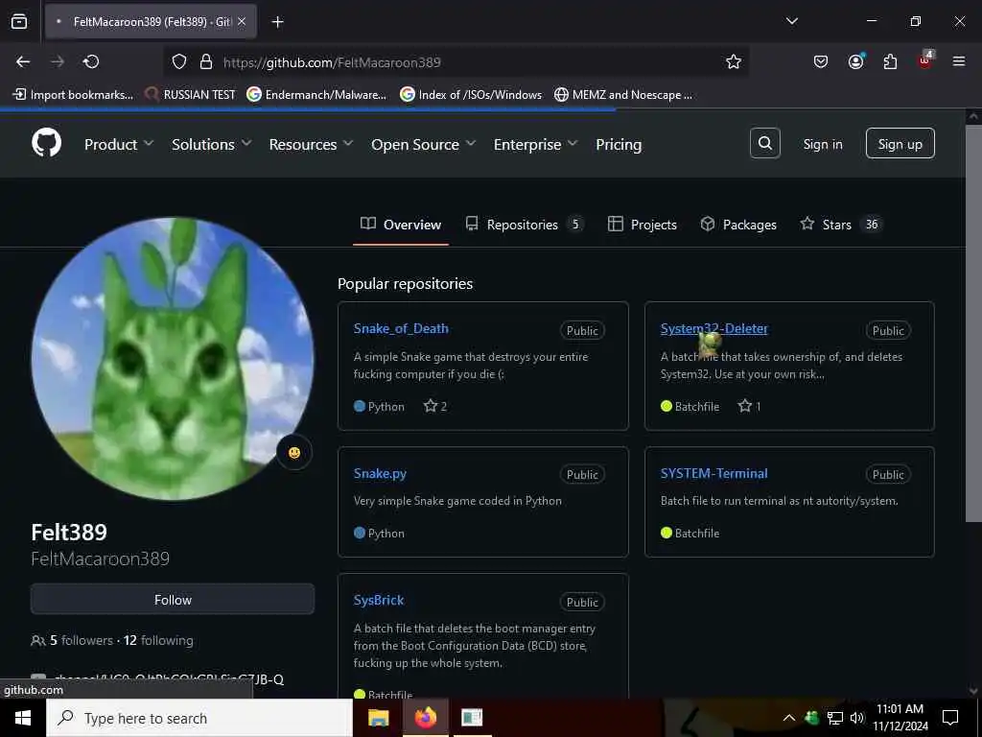
Task: Close the FeltMacaroon389 tab
Action: (242, 21)
